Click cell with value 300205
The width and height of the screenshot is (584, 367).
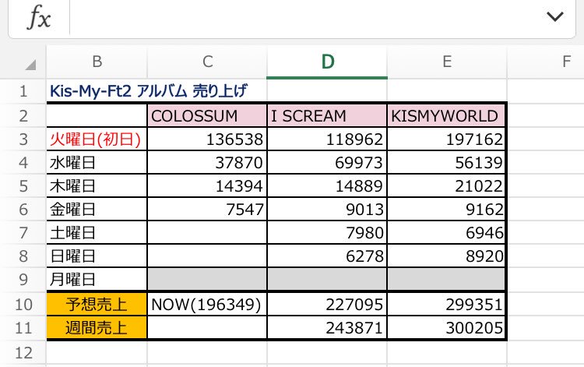(446, 328)
